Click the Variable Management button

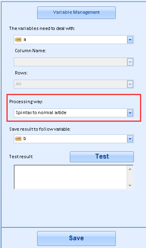pos(76,13)
